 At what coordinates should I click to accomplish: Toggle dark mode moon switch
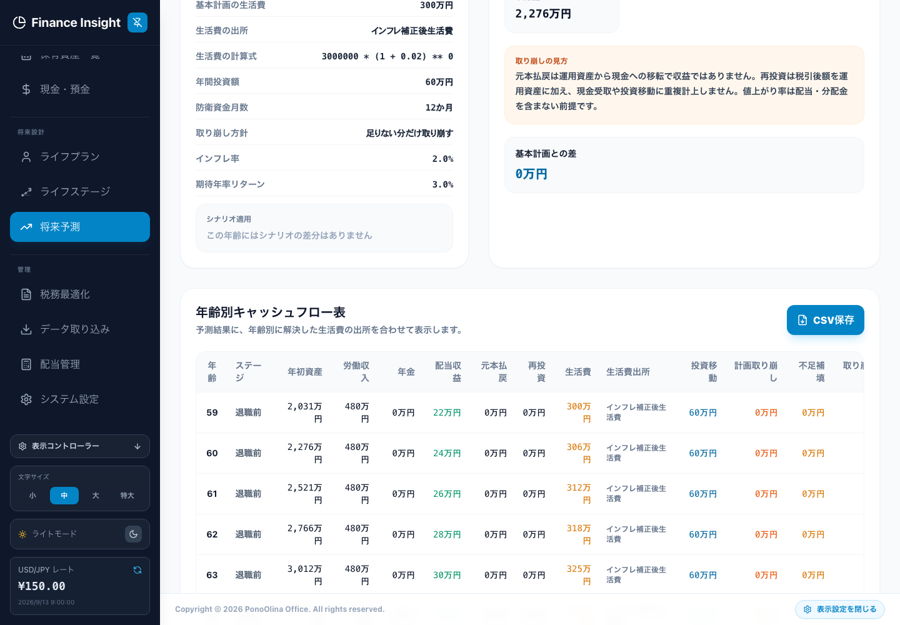tap(133, 534)
